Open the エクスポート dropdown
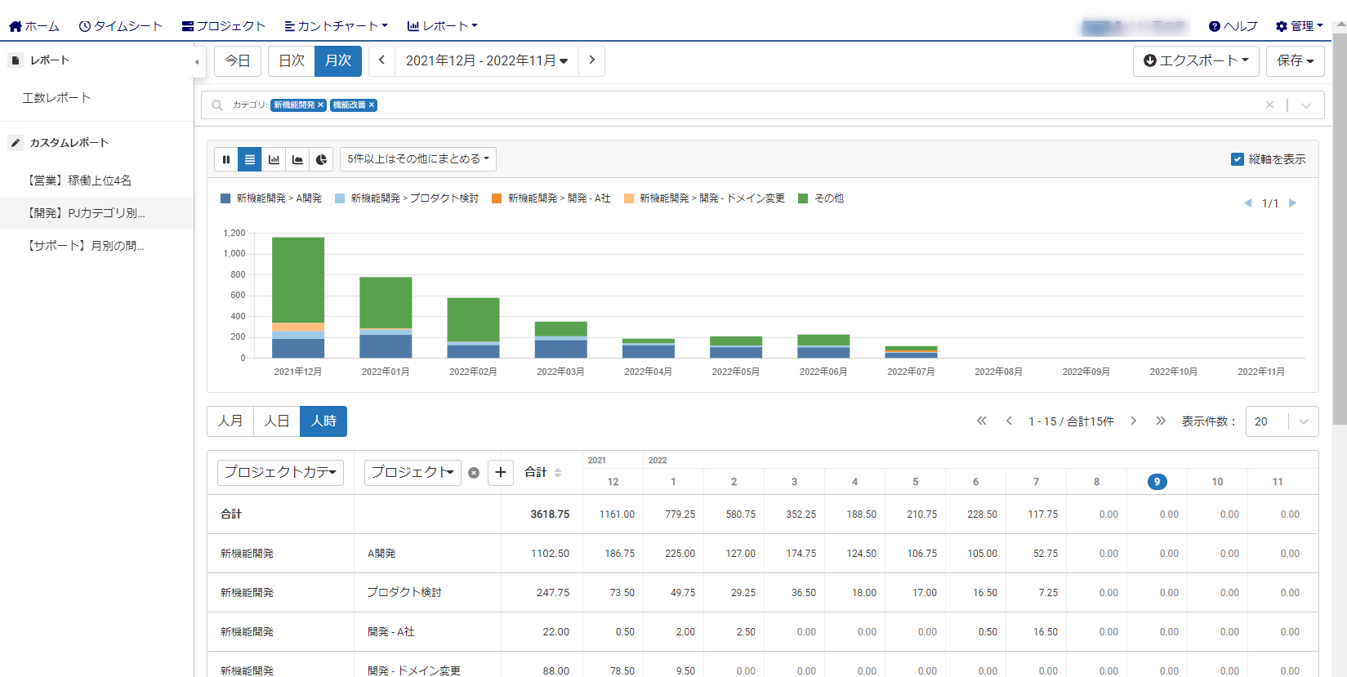Viewport: 1347px width, 677px height. coord(1196,60)
